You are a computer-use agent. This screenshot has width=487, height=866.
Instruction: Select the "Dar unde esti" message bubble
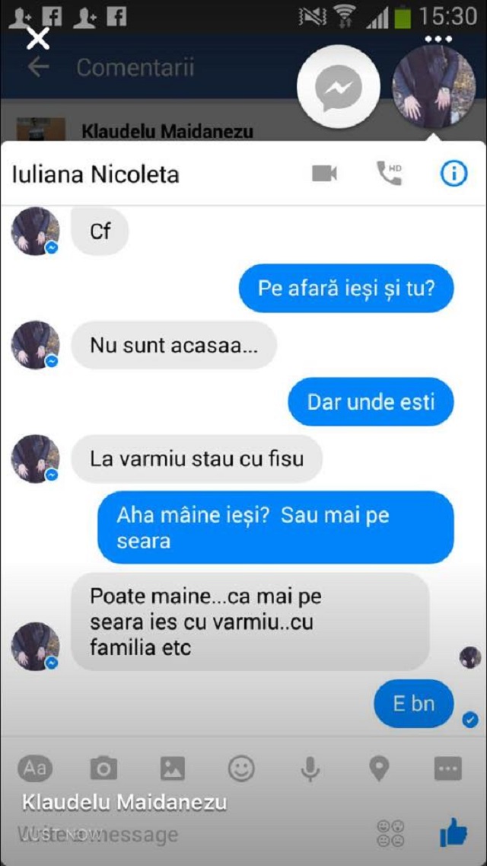click(371, 401)
